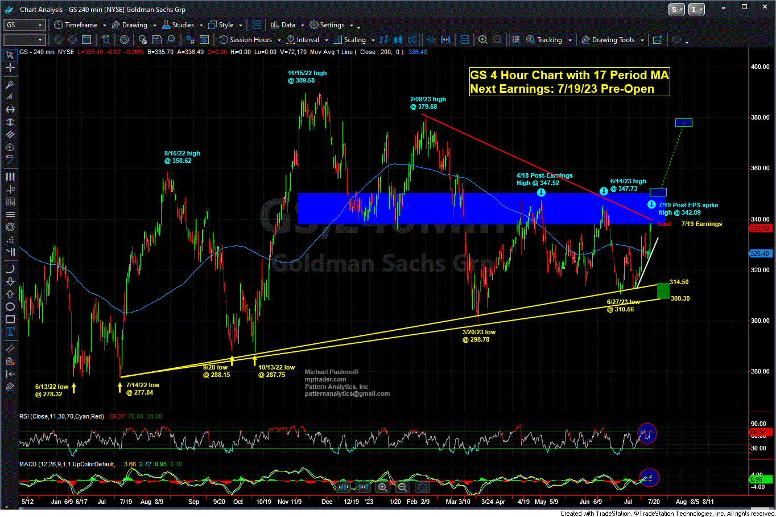Click the red last price label 336.40
Image resolution: width=776 pixels, height=517 pixels.
click(x=760, y=229)
